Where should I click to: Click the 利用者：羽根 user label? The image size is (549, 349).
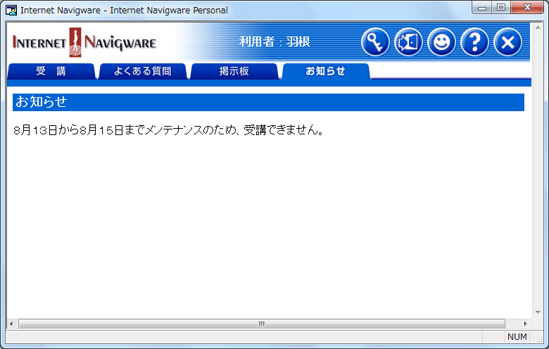point(274,42)
